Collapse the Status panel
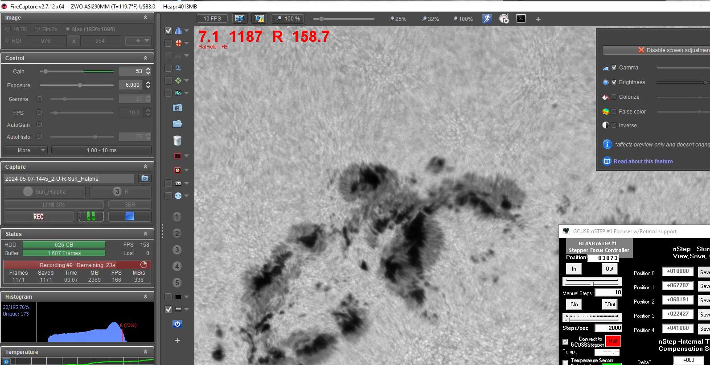The image size is (710, 365). click(145, 234)
